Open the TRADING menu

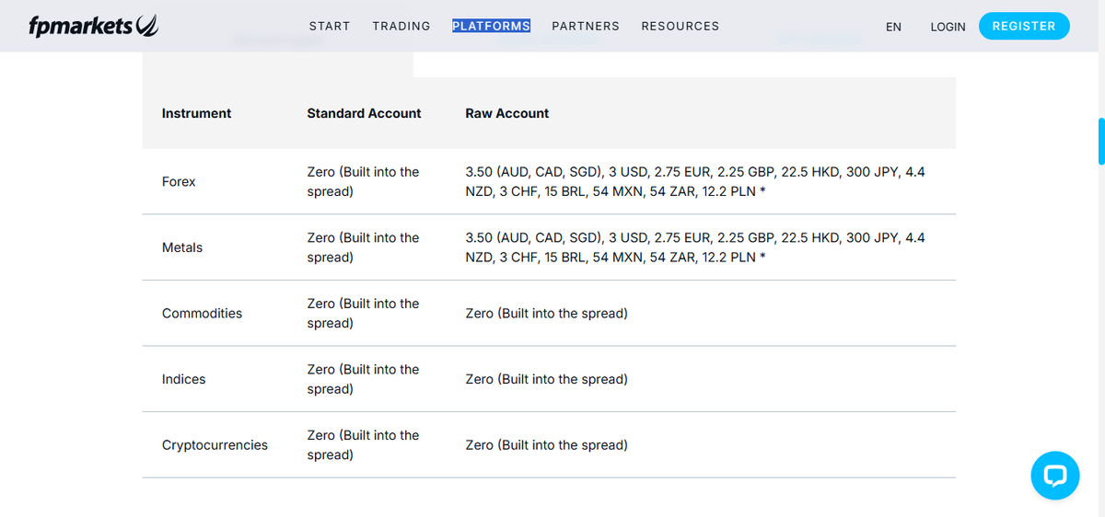tap(401, 26)
